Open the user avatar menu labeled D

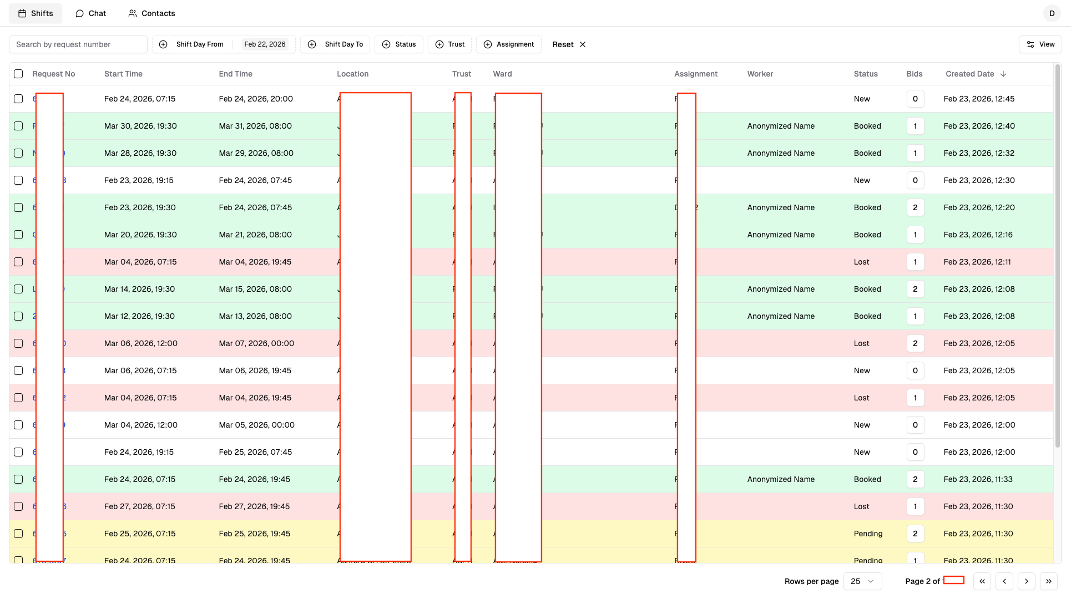(1052, 13)
